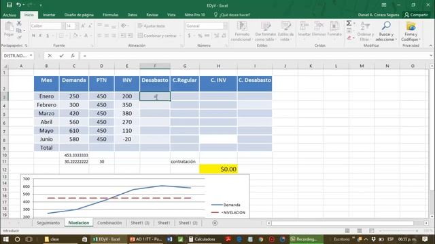The width and height of the screenshot is (435, 244).
Task: Open the Customize Quick Access Toolbar dropdown
Action: point(41,5)
